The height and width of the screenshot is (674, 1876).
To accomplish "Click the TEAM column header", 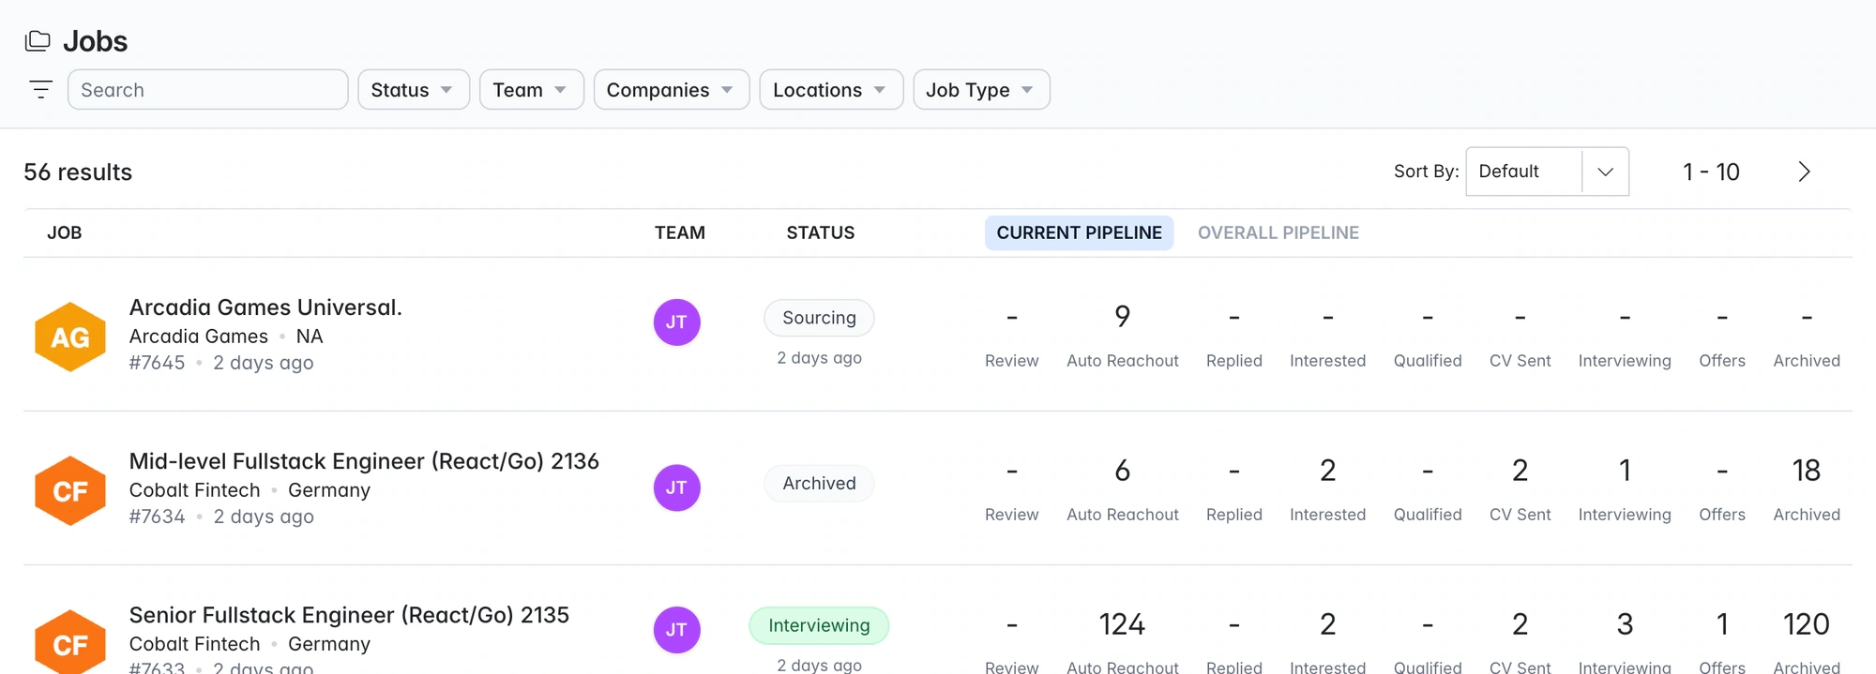I will click(680, 232).
